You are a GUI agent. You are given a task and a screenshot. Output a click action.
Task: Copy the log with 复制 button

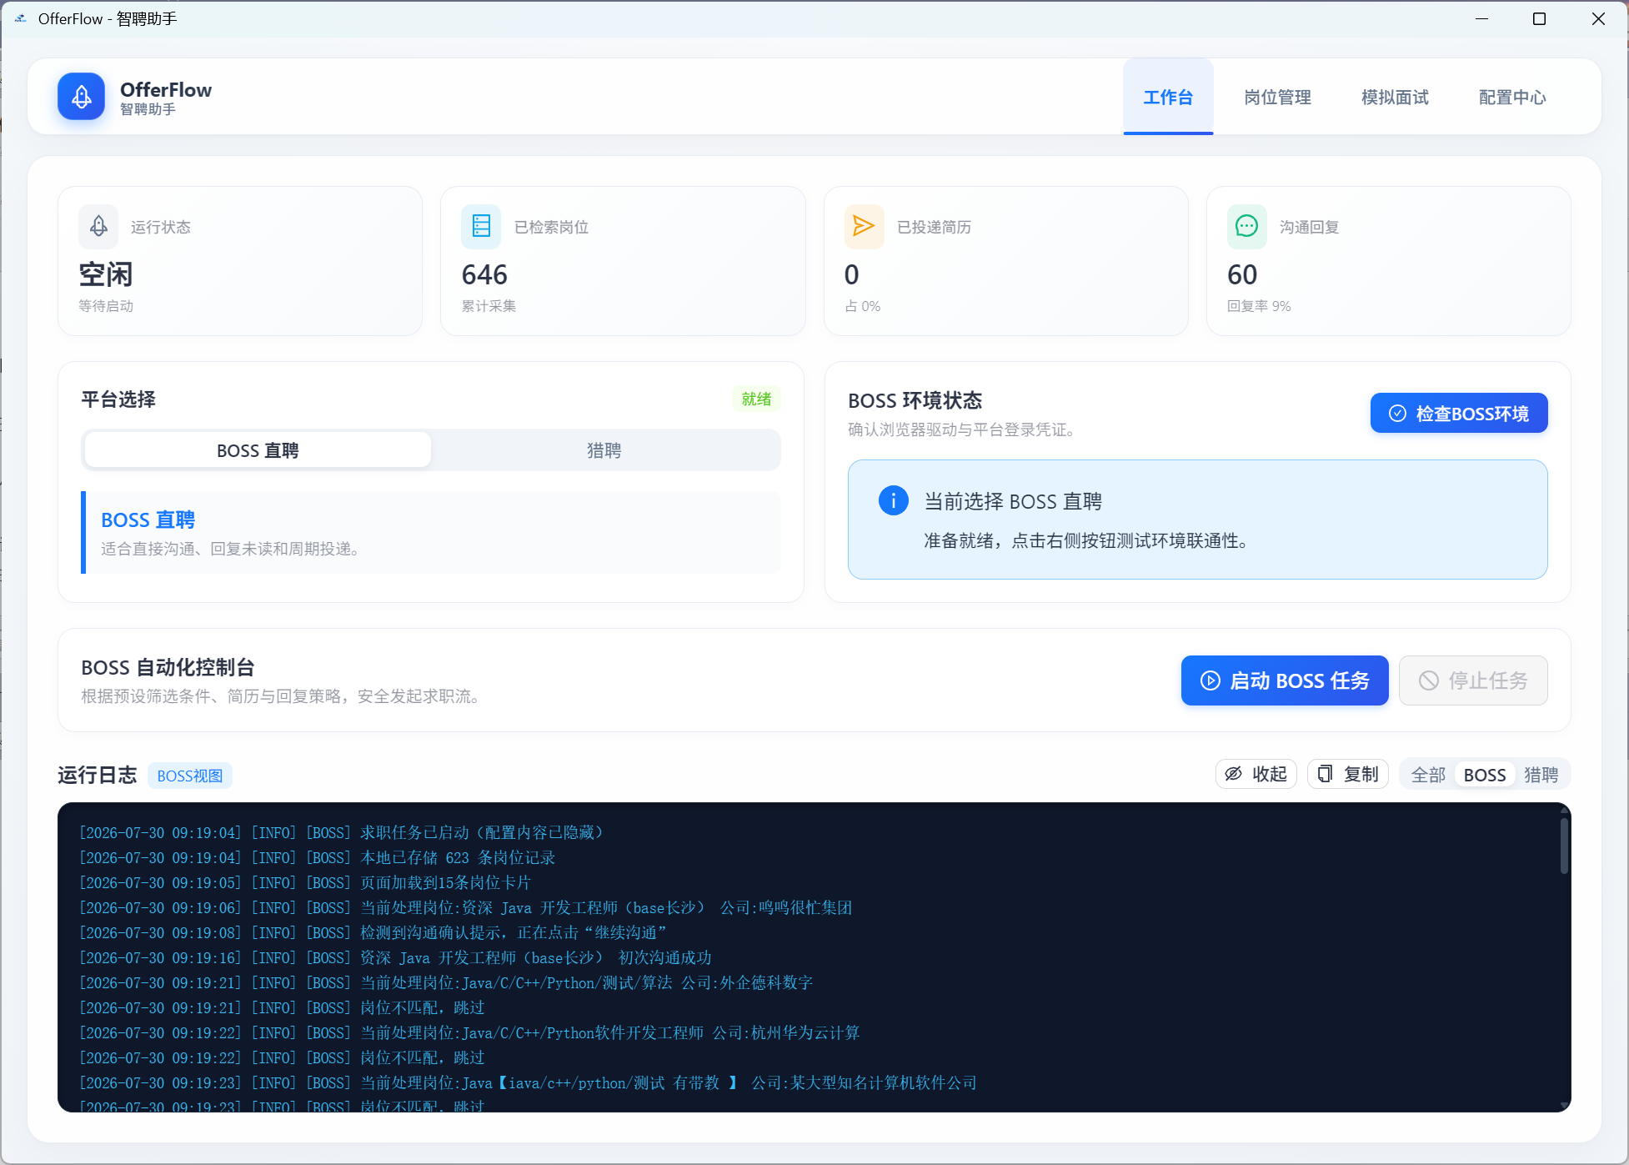click(1347, 775)
